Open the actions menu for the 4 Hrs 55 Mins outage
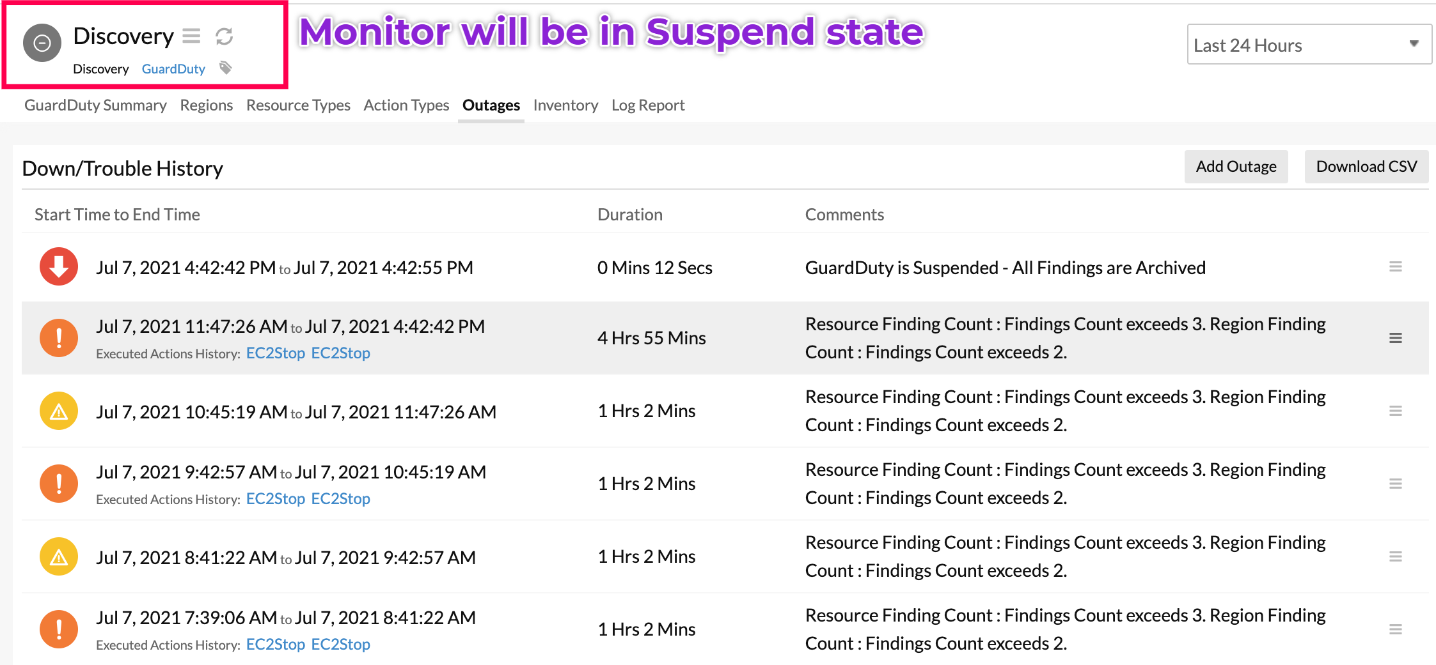This screenshot has width=1436, height=665. pyautogui.click(x=1395, y=338)
